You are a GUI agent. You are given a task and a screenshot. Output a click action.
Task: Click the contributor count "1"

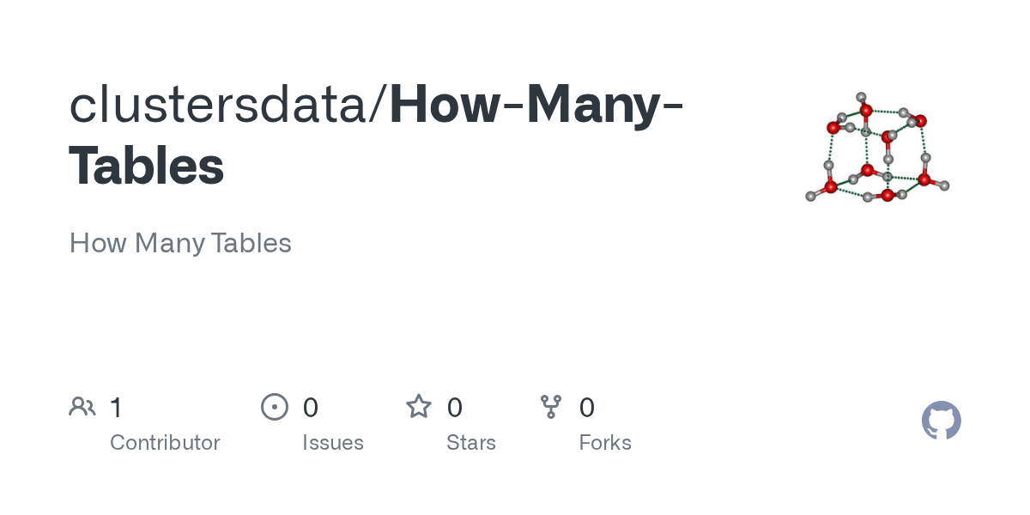(117, 407)
